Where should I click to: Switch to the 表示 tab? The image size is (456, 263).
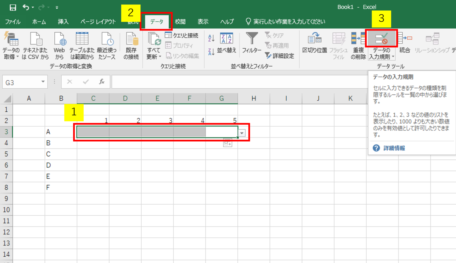(203, 22)
